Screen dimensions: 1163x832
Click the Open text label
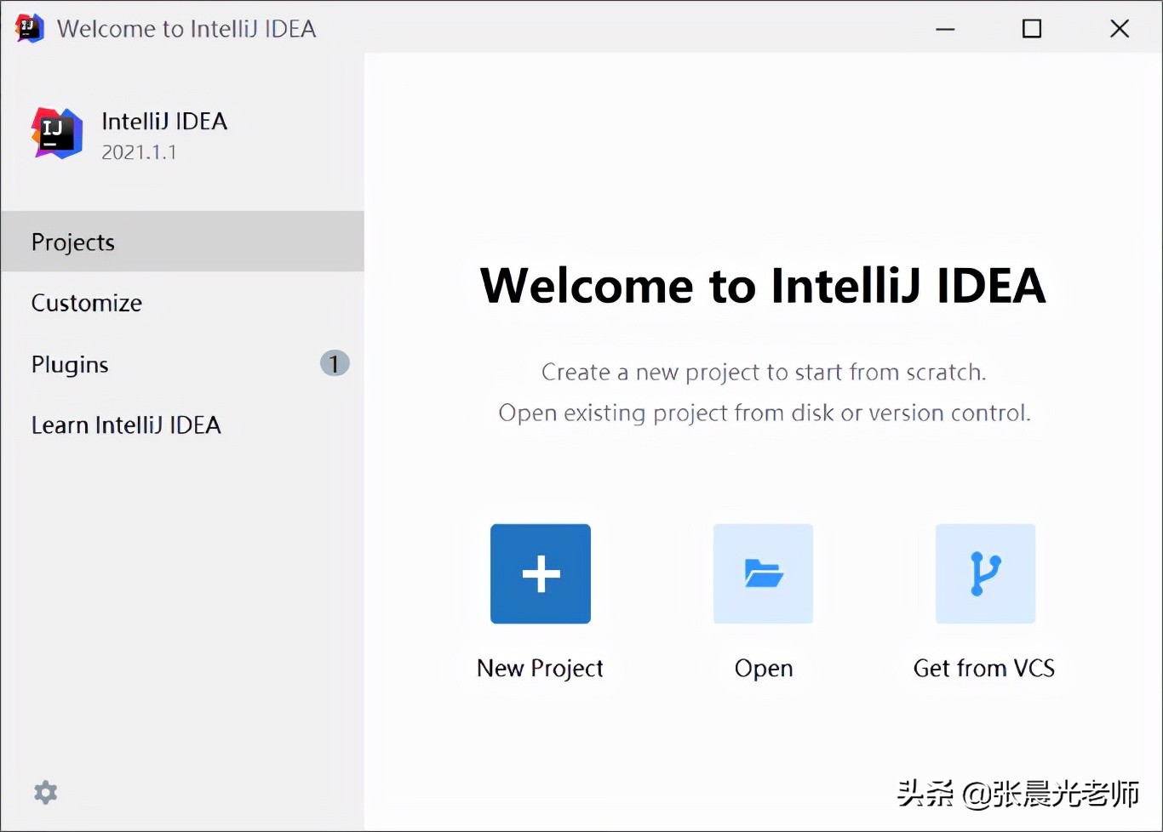click(x=764, y=669)
